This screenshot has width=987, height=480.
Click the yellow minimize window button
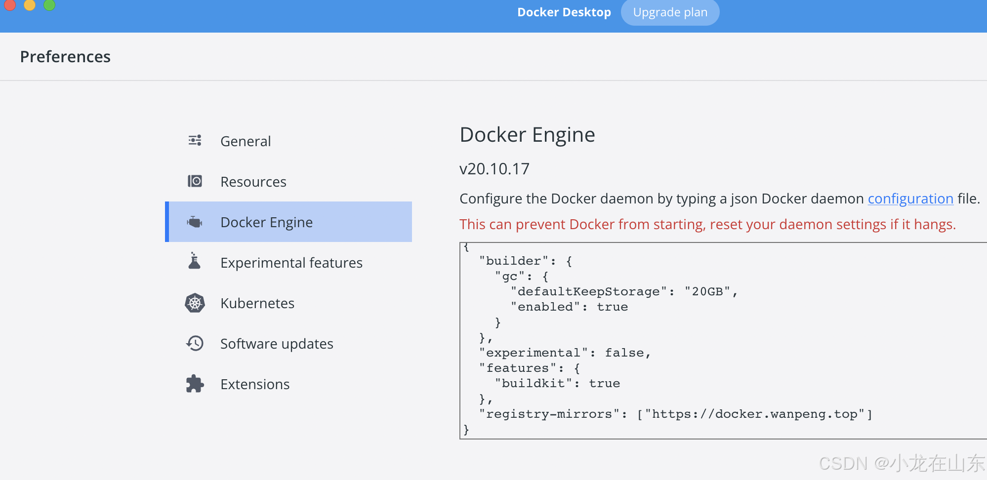pos(30,5)
